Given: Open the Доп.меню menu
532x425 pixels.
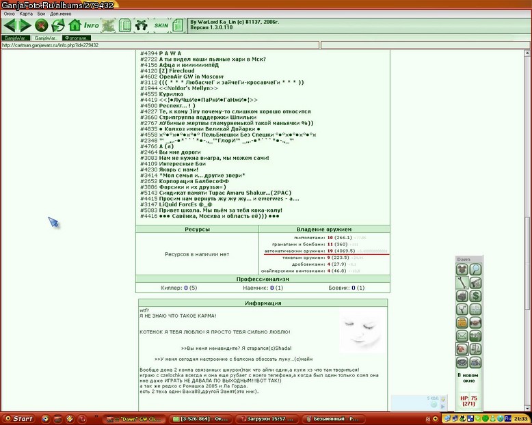Looking at the screenshot, I should point(61,14).
